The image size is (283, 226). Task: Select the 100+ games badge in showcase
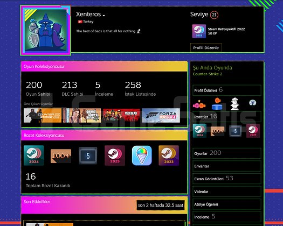pyautogui.click(x=61, y=156)
